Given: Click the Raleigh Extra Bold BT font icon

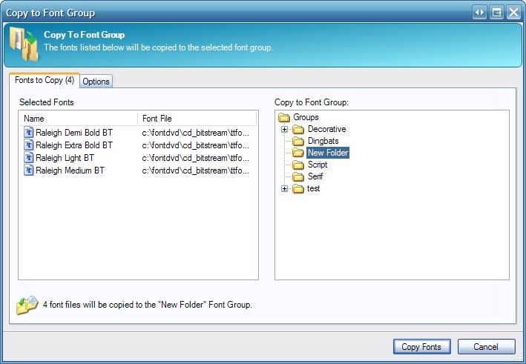Looking at the screenshot, I should (x=29, y=145).
